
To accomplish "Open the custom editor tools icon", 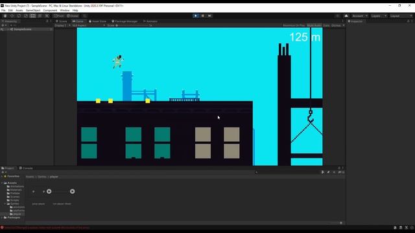I will pyautogui.click(x=47, y=16).
